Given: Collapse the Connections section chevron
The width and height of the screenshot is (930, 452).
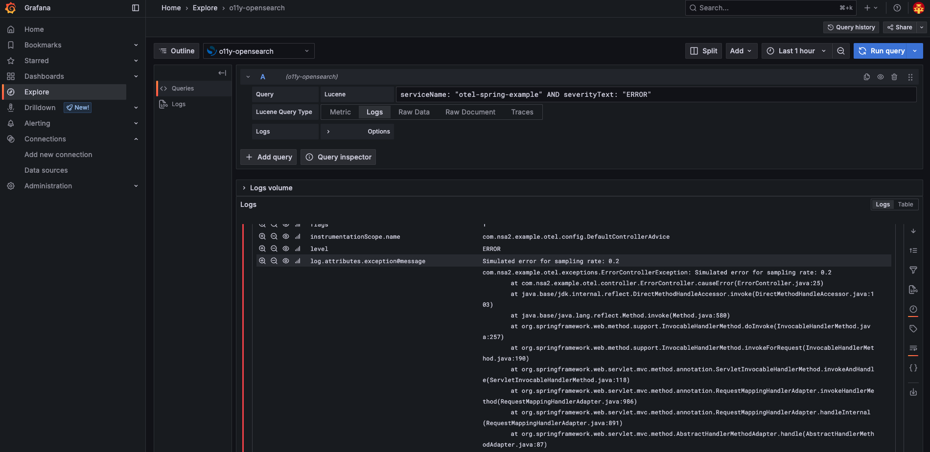Looking at the screenshot, I should (x=136, y=139).
